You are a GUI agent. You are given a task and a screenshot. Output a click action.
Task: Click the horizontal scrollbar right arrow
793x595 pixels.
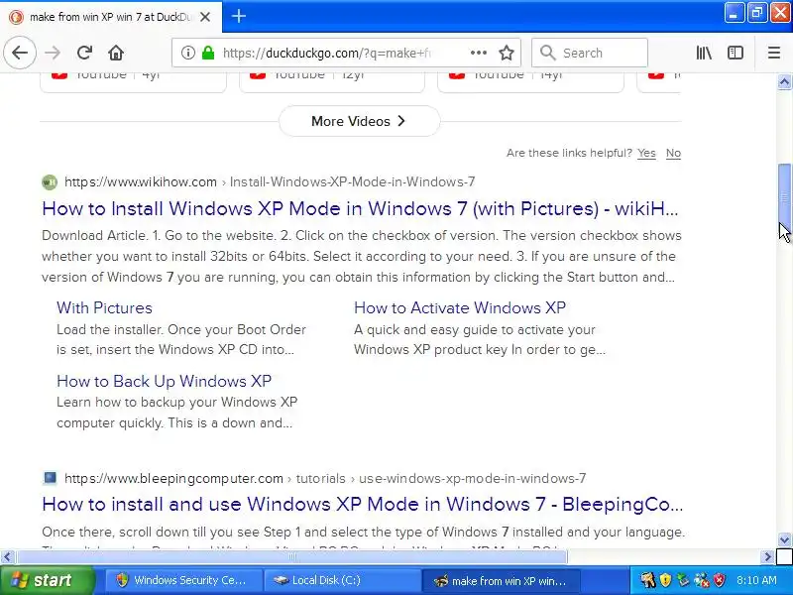[x=768, y=557]
